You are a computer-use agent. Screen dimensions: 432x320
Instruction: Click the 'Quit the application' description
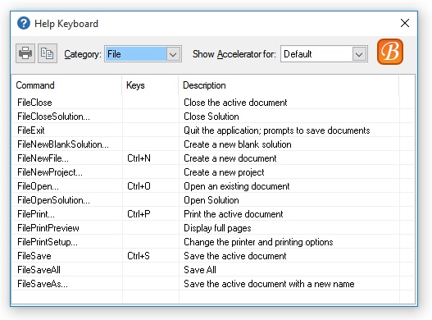pyautogui.click(x=277, y=130)
